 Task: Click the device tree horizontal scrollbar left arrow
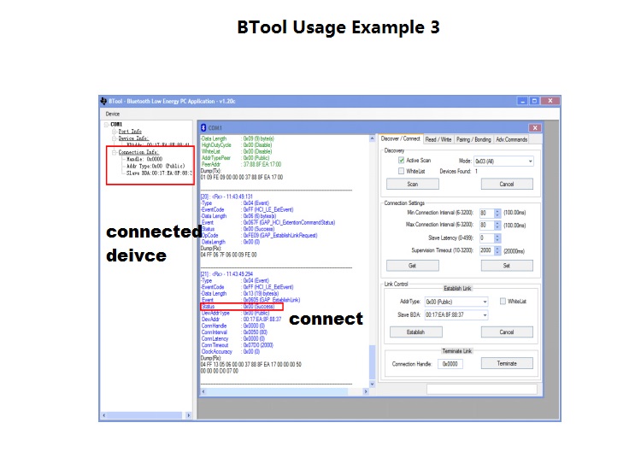coord(103,415)
